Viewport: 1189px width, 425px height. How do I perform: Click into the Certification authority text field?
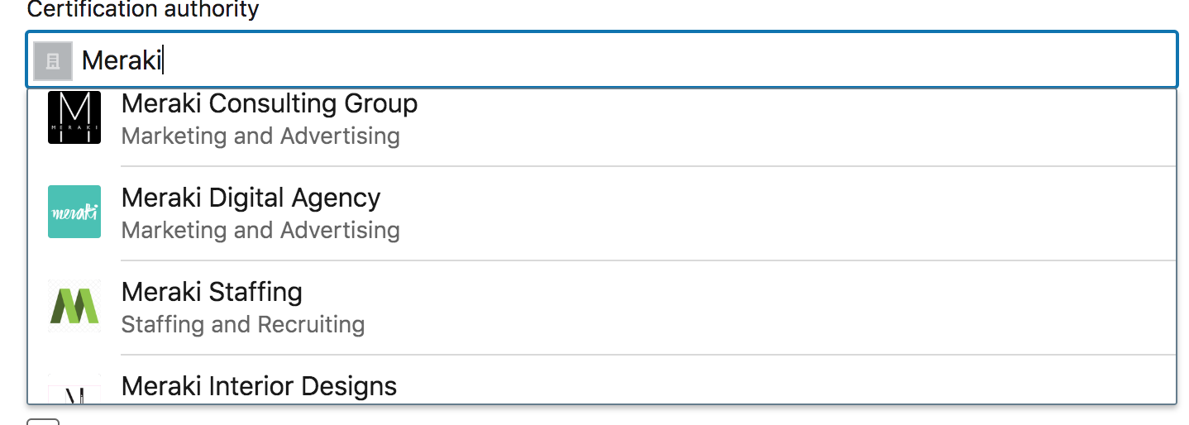coord(579,60)
